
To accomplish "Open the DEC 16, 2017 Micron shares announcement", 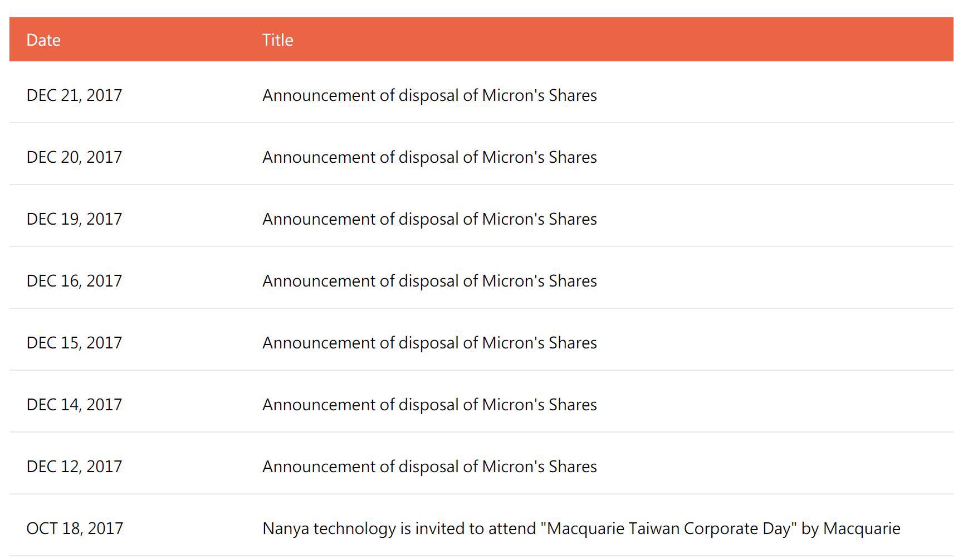I will (x=429, y=281).
